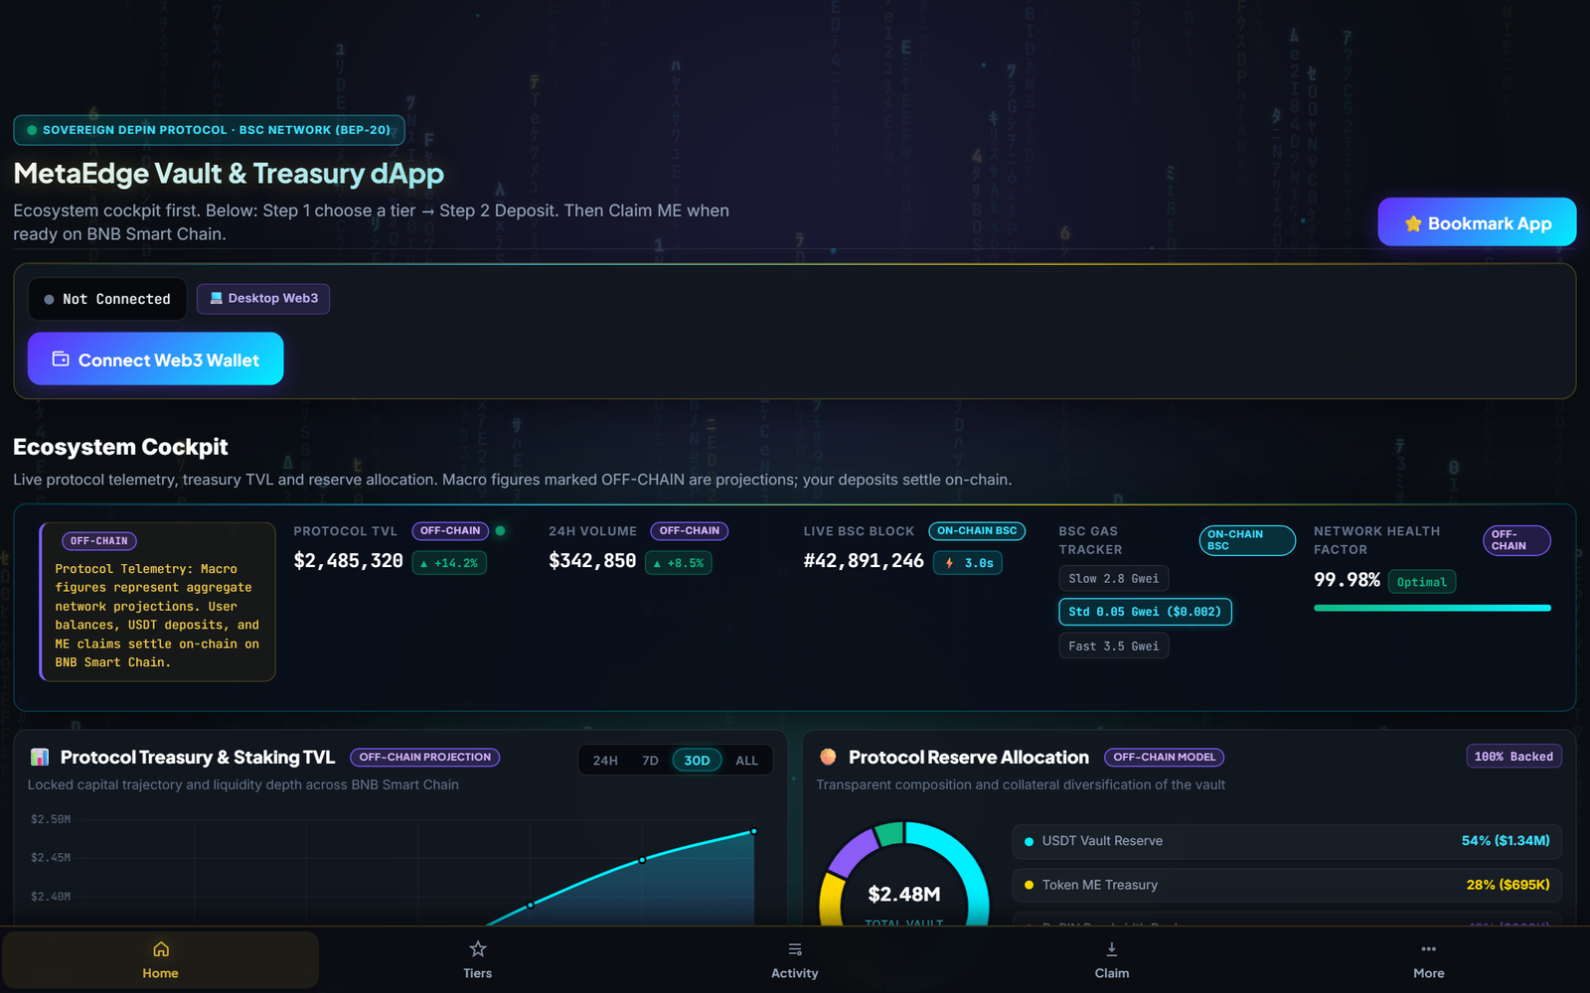The height and width of the screenshot is (993, 1590).
Task: Open the More ellipsis icon
Action: coord(1429,949)
